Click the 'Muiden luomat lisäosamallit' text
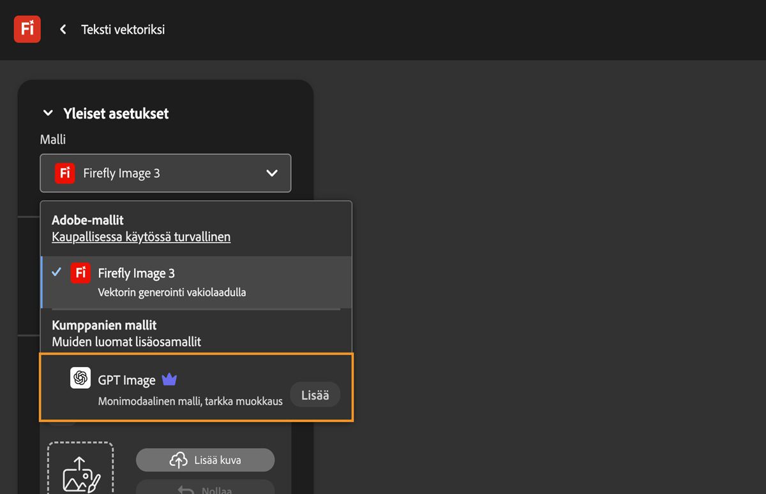 126,342
